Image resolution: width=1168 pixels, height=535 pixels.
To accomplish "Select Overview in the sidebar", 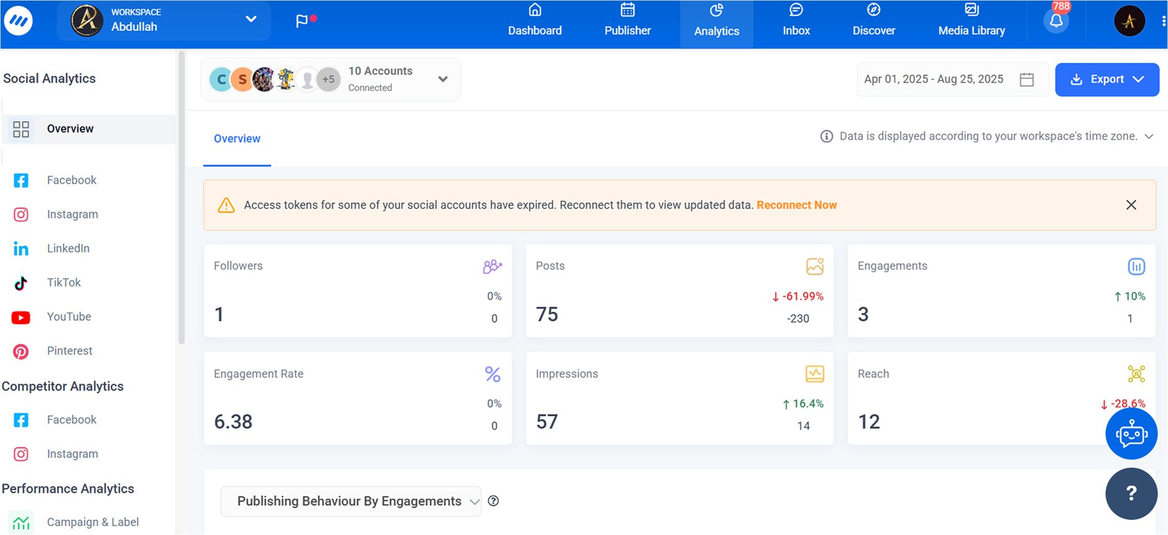I will click(88, 129).
